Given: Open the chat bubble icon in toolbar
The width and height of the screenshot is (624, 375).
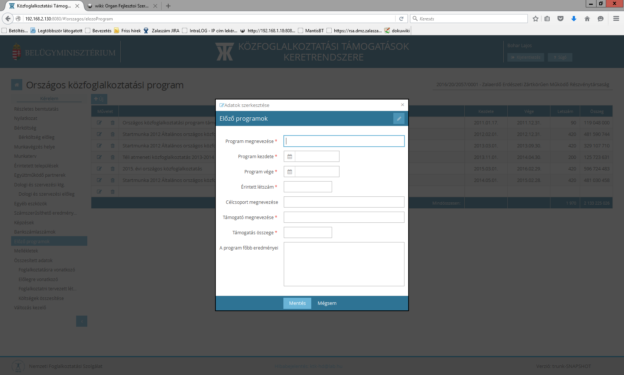Looking at the screenshot, I should [x=601, y=19].
